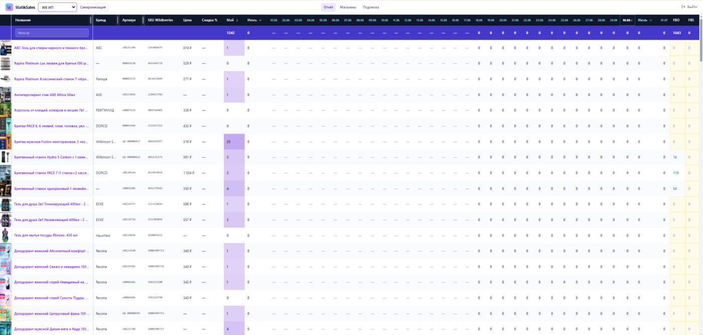Select price cell 819 ₽
The width and height of the screenshot is (703, 335).
[187, 48]
